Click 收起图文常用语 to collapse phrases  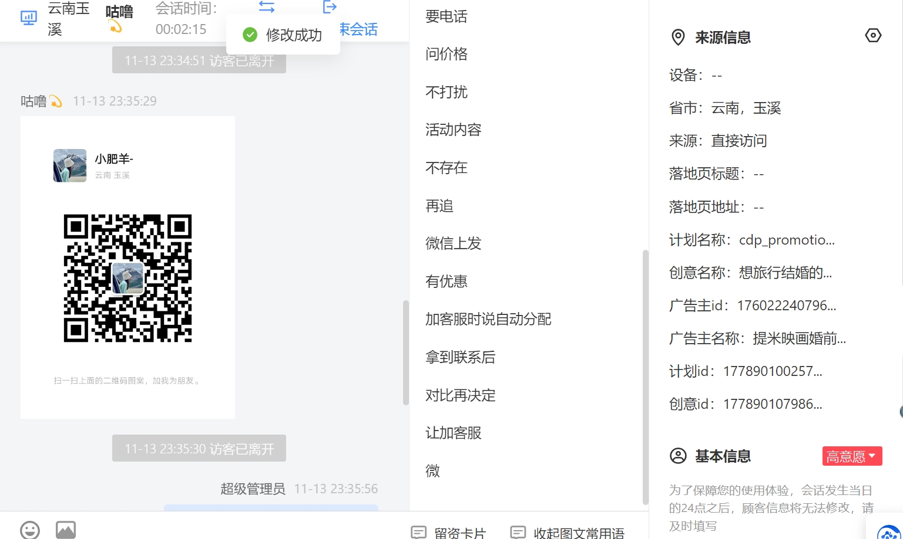coord(567,533)
